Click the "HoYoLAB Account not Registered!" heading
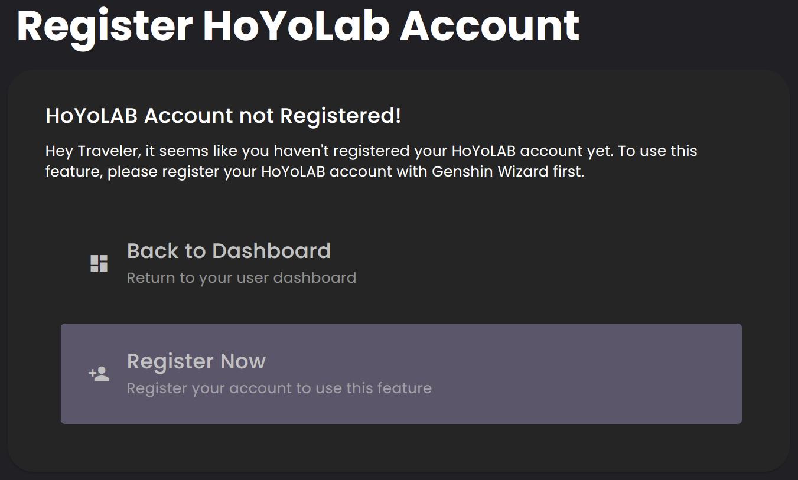 point(223,116)
